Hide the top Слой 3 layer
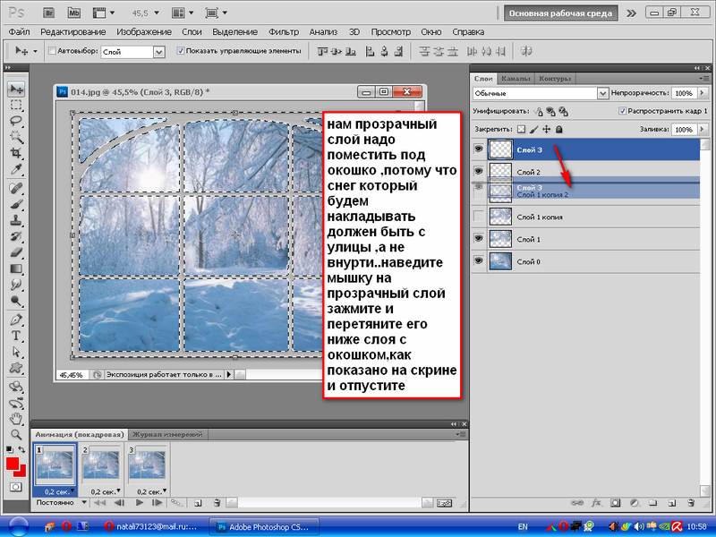The image size is (716, 537). pyautogui.click(x=479, y=149)
